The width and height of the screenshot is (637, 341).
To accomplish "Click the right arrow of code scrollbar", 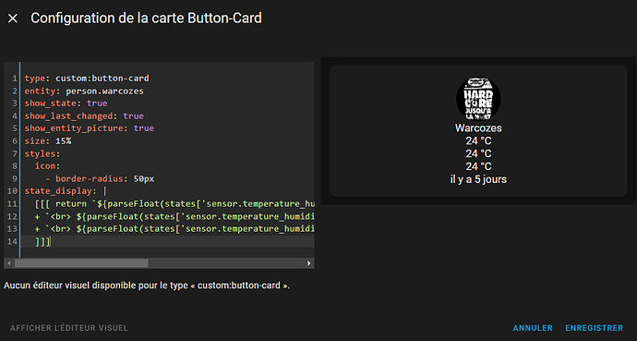I will pyautogui.click(x=308, y=263).
